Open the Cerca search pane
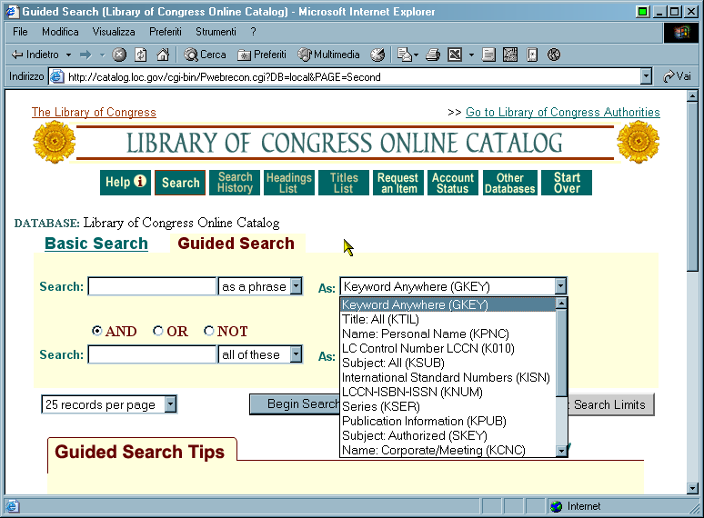Screen dimensions: 704x518 tap(205, 55)
